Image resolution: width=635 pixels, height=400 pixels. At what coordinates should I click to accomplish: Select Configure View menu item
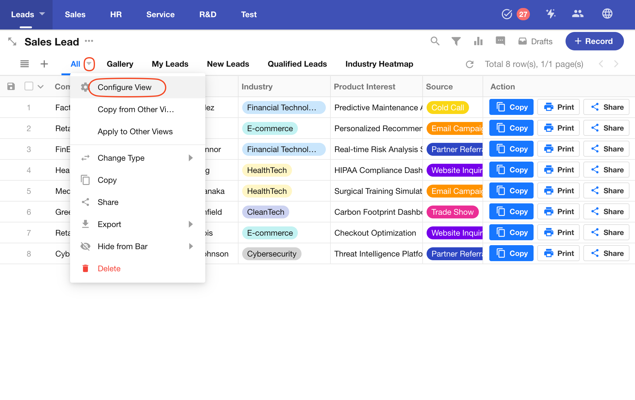coord(124,87)
